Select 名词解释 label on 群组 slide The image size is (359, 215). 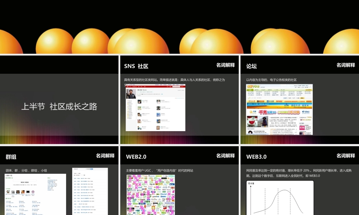(105, 156)
